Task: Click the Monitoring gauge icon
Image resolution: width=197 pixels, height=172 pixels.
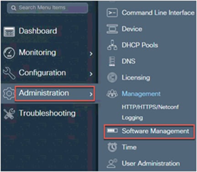Action: pyautogui.click(x=9, y=53)
